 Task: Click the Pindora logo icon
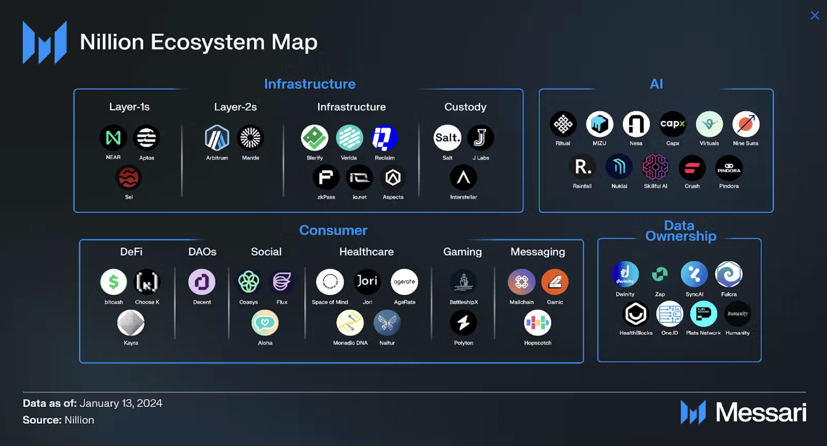tap(729, 168)
